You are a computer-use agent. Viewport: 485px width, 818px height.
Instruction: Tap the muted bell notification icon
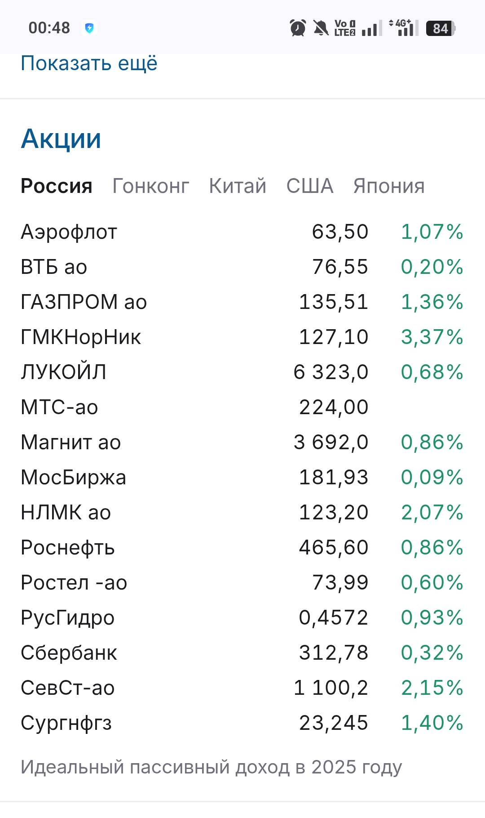coord(321,28)
